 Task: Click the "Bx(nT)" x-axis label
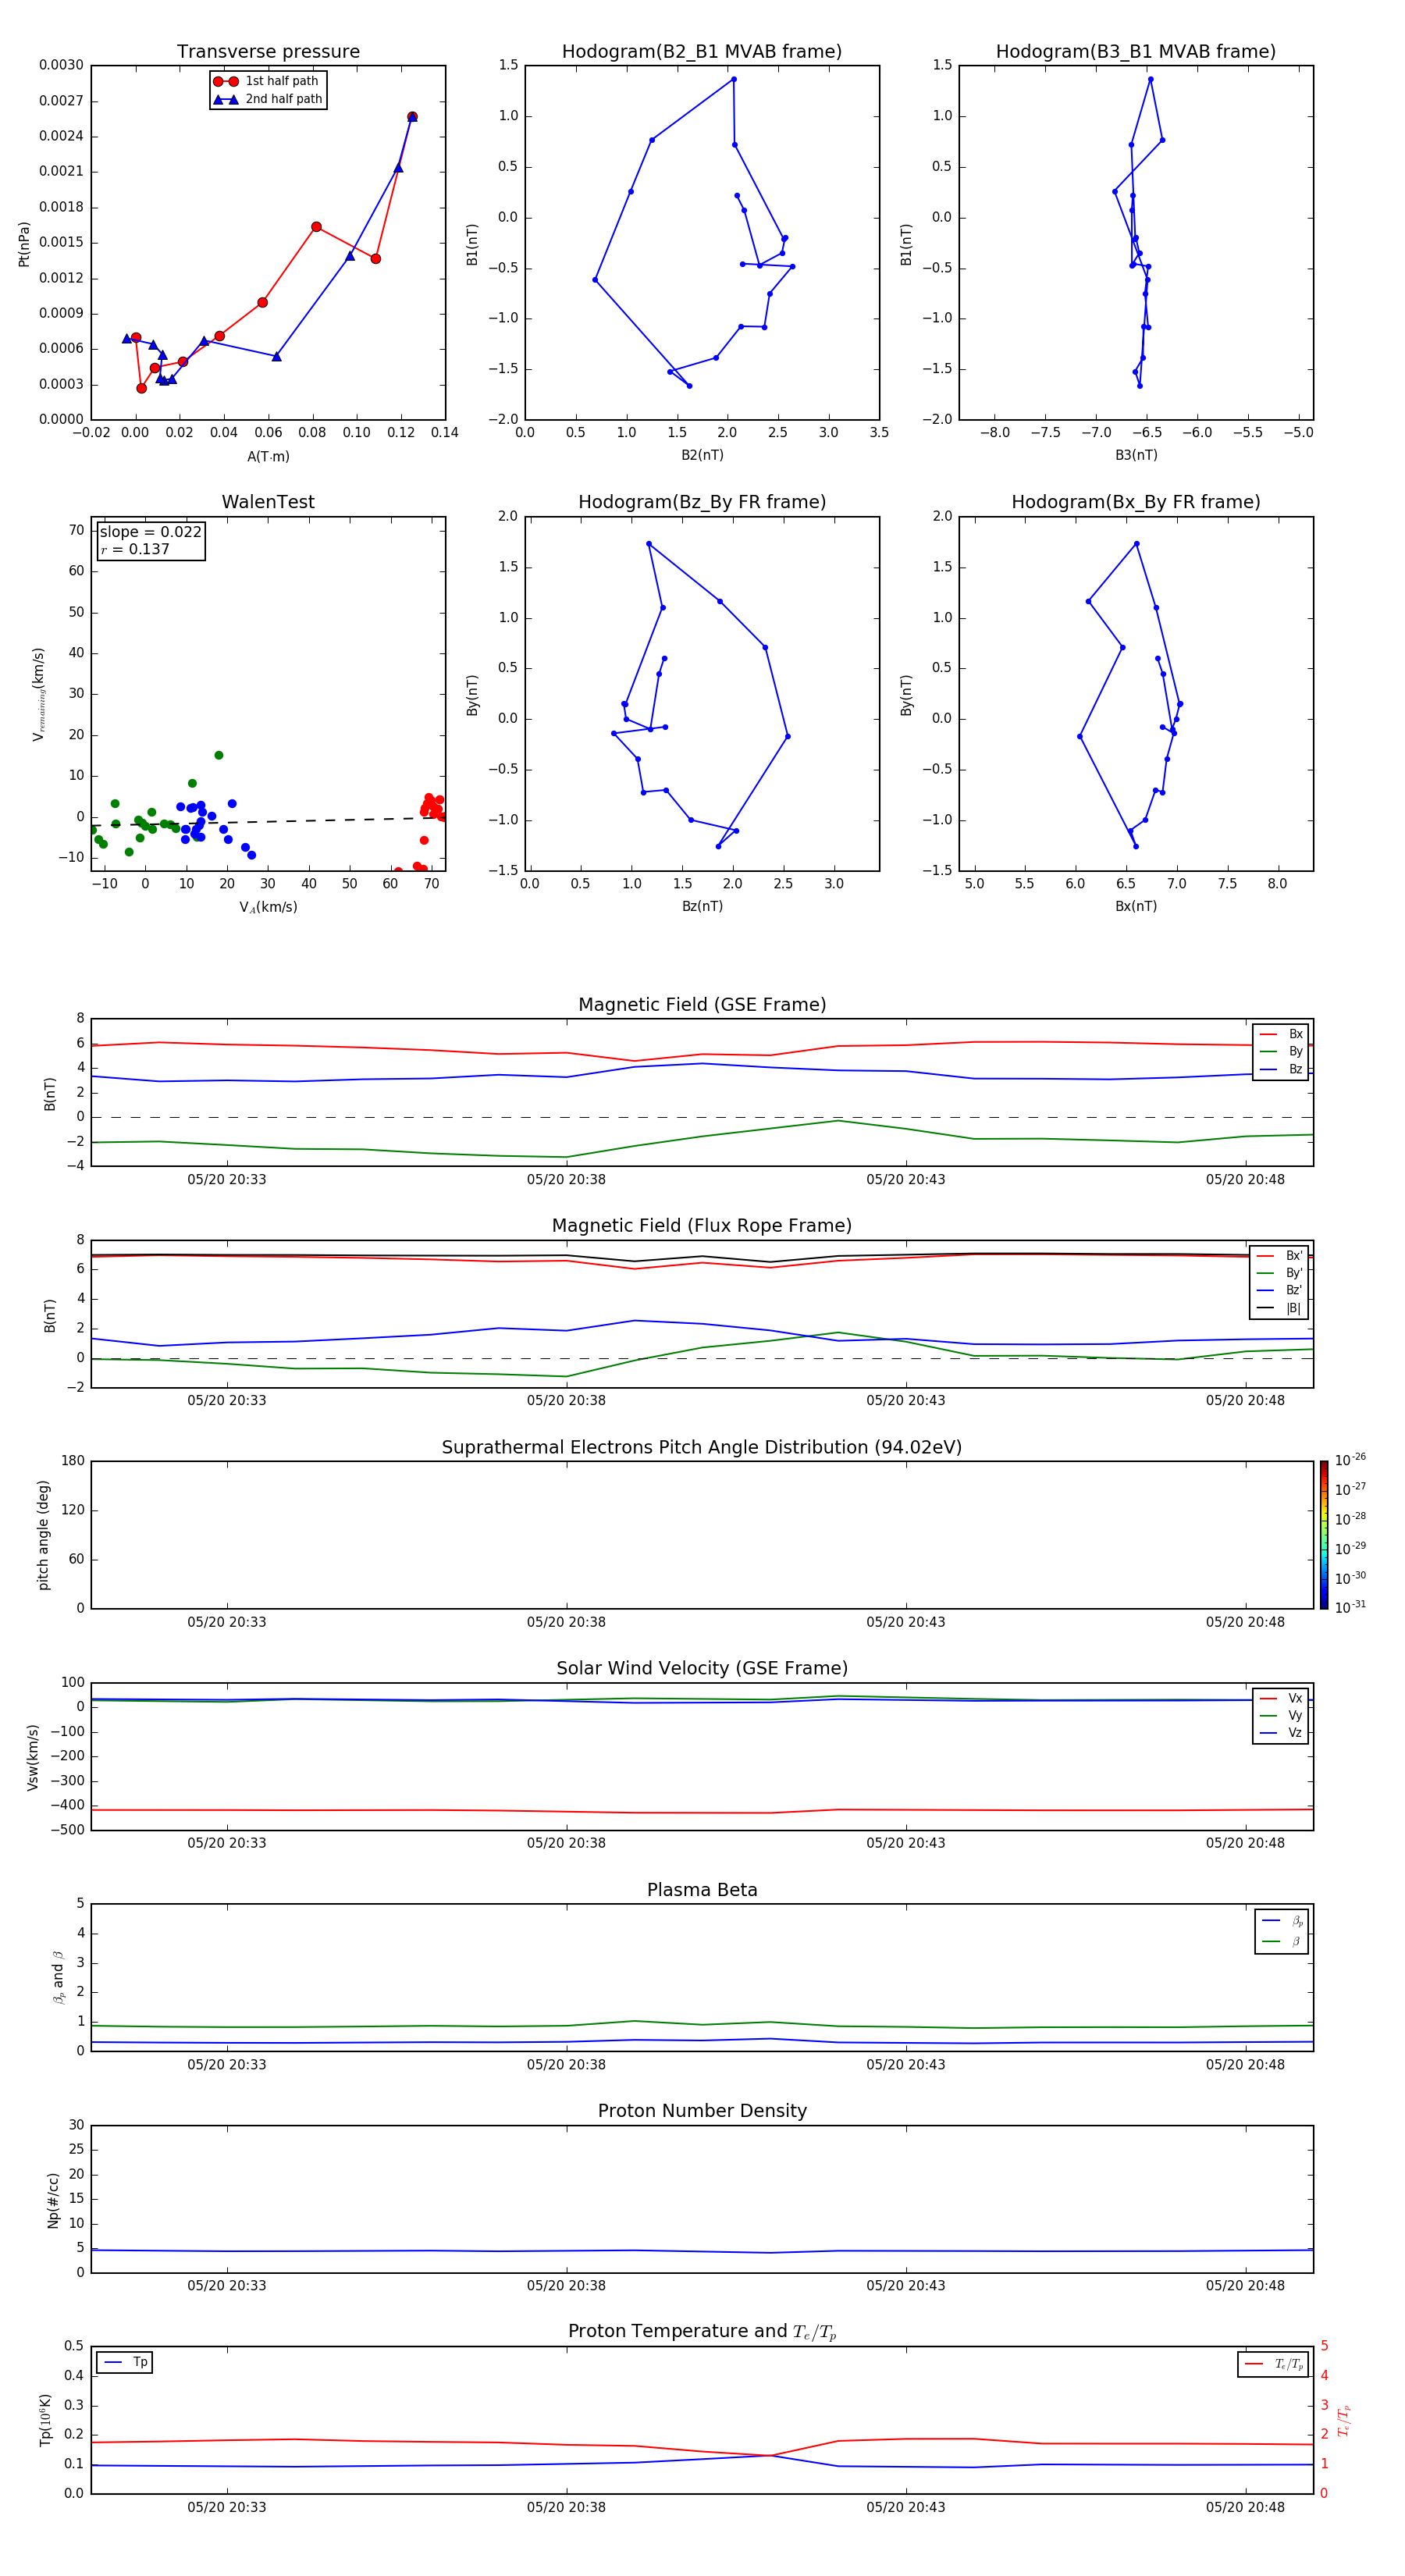coord(1136,906)
